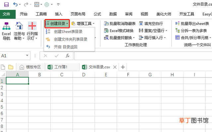The image size is (212, 132).
Task: Click the 创建Sheet表目录 list icon
Action: pos(48,32)
